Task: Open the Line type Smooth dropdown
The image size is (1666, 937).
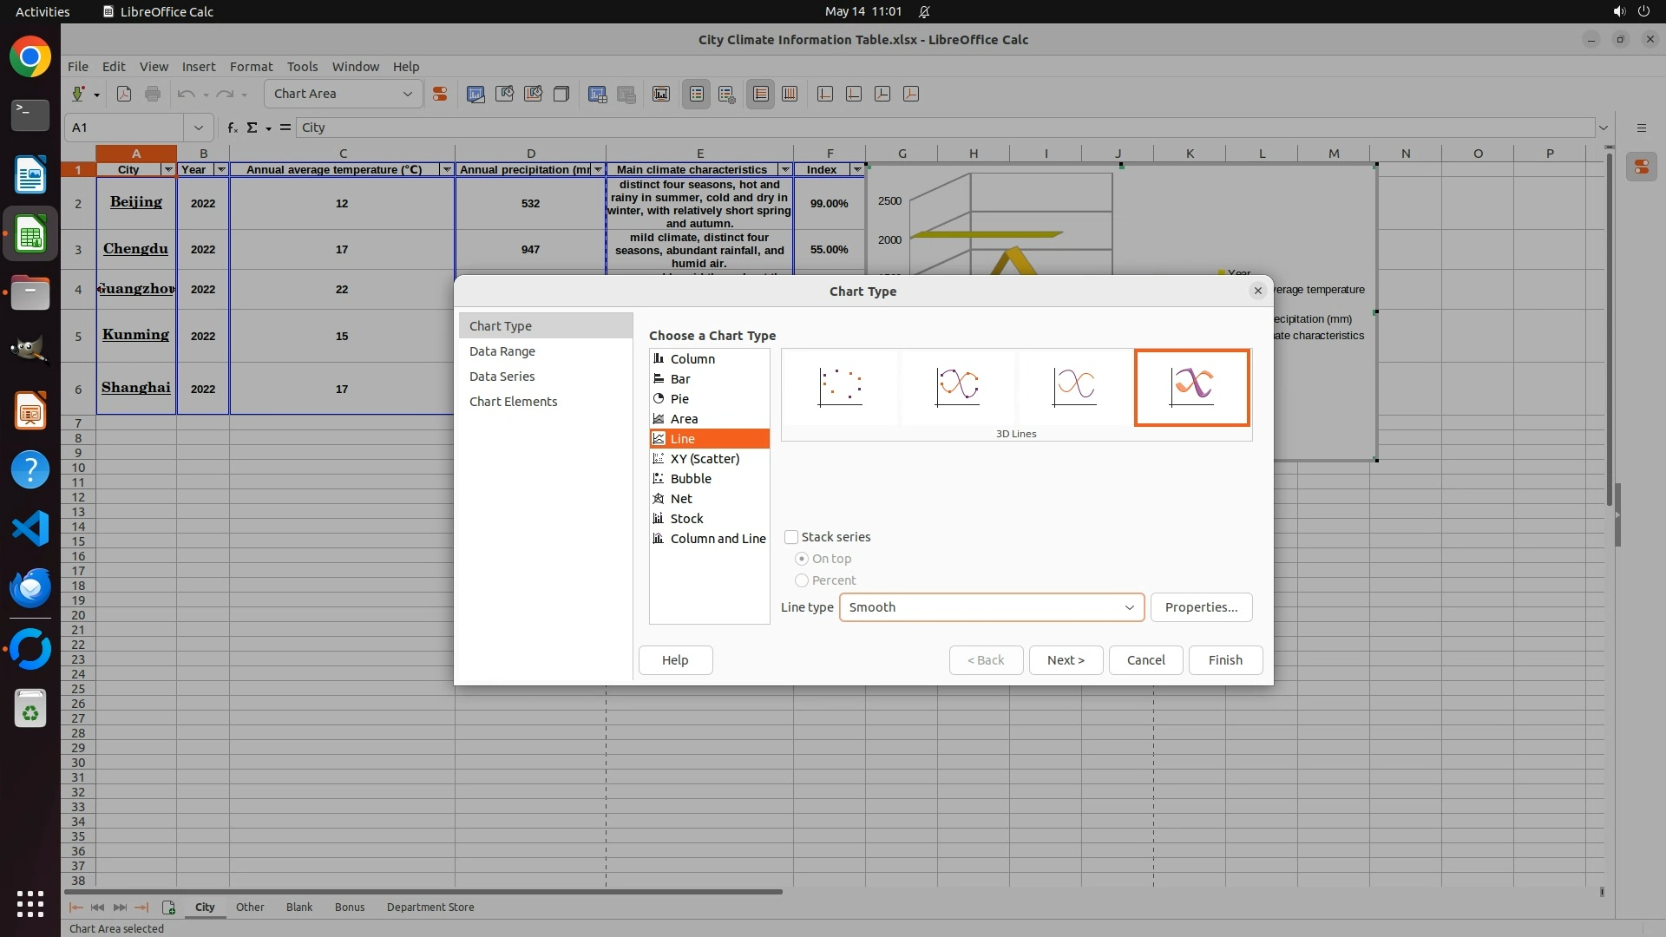Action: tap(991, 607)
